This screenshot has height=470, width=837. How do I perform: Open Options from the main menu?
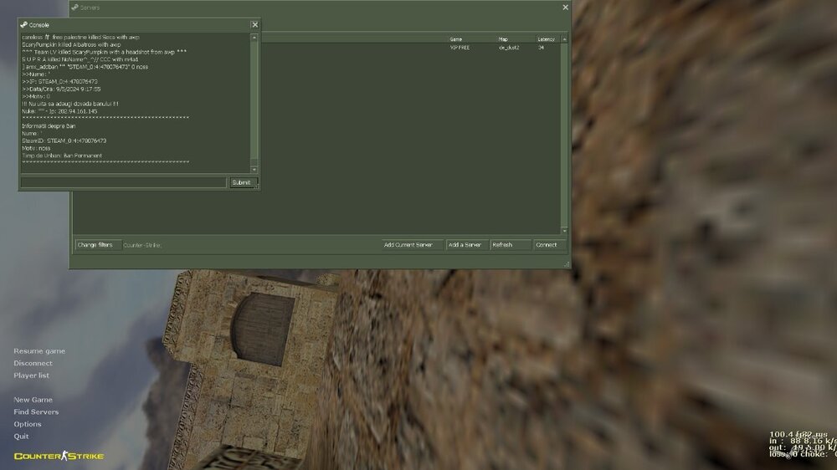click(28, 424)
